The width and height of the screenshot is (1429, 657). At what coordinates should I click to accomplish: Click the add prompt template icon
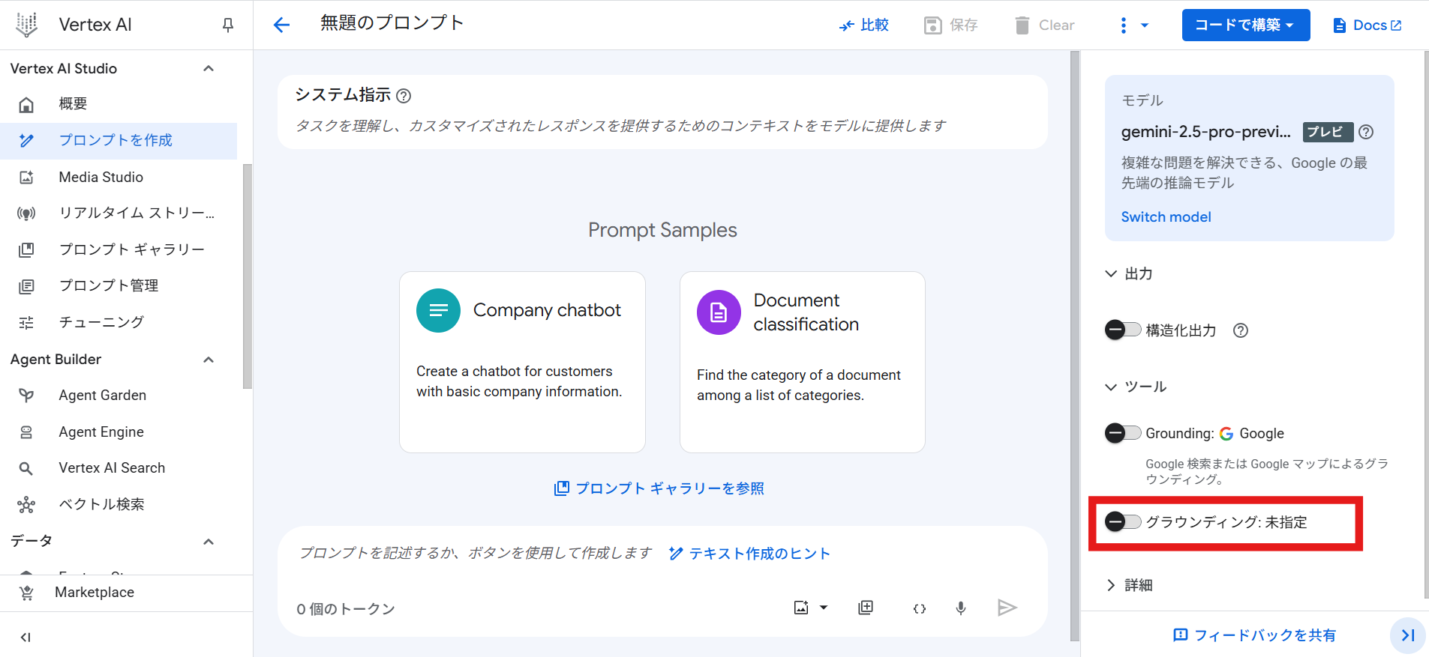click(866, 608)
